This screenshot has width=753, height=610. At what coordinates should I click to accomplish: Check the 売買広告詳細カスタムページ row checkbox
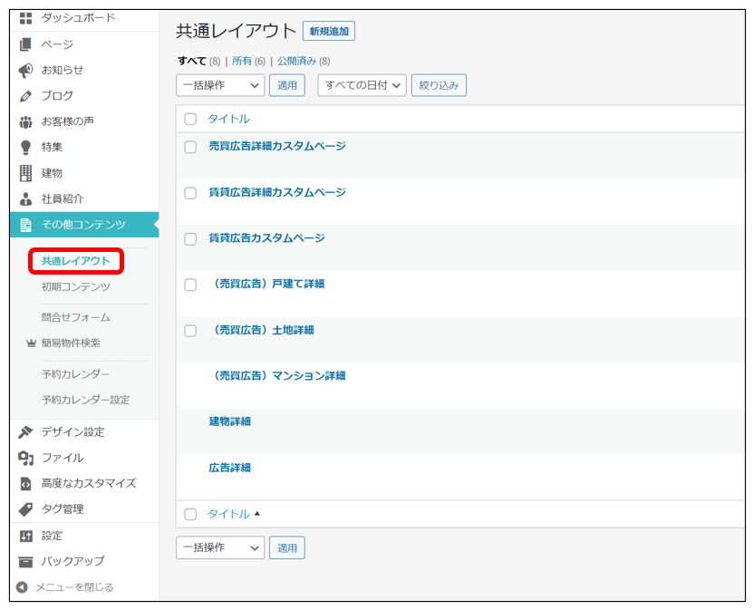pos(190,147)
